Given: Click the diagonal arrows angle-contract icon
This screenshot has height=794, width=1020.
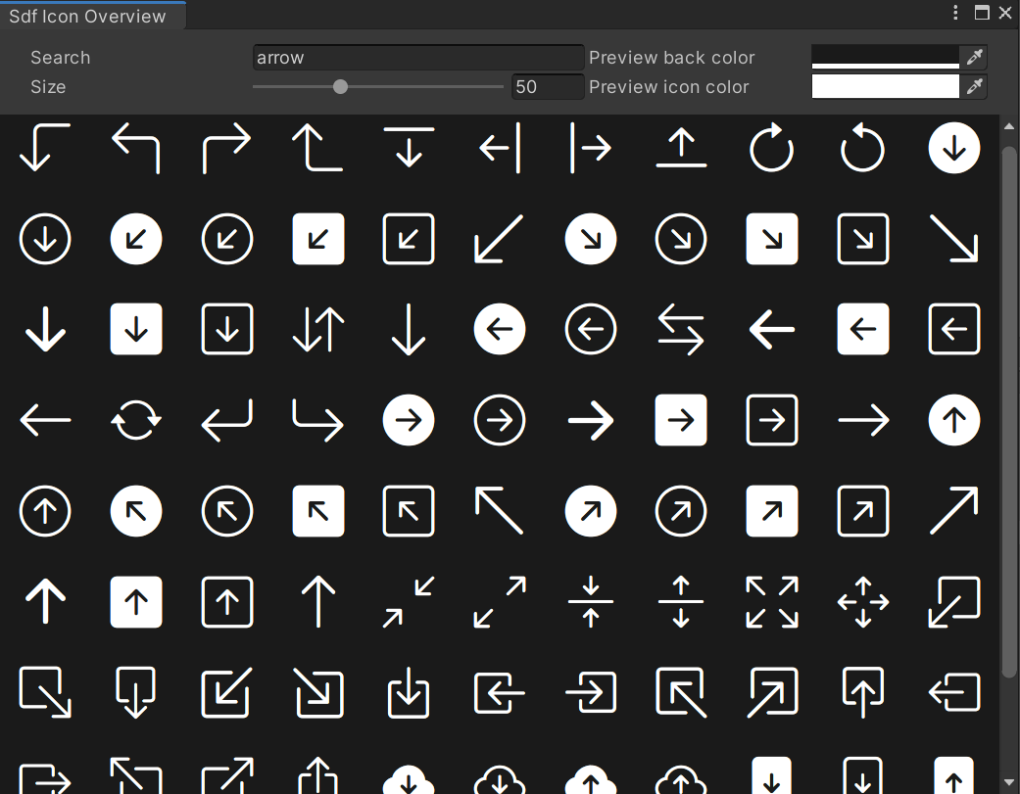Looking at the screenshot, I should (x=409, y=602).
